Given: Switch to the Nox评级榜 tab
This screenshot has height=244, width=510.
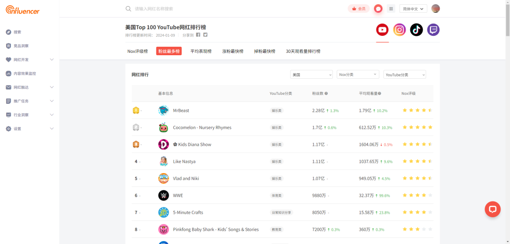Looking at the screenshot, I should (137, 51).
